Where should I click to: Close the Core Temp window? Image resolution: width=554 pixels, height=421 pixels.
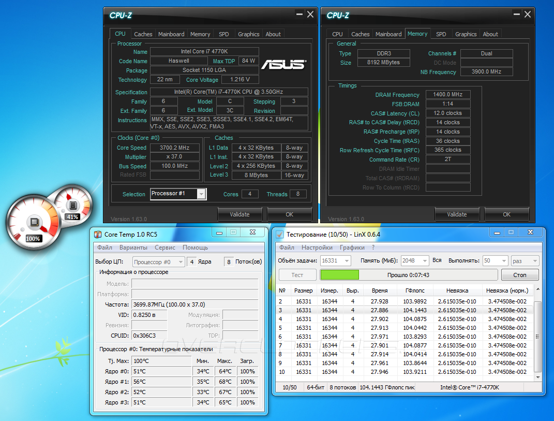point(252,233)
